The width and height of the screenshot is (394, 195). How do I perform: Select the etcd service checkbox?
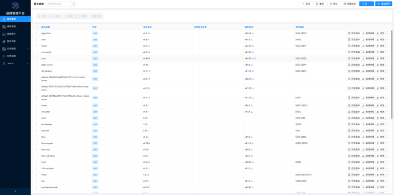click(x=36, y=118)
